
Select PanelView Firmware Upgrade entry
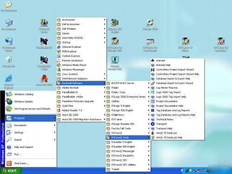click(x=81, y=101)
